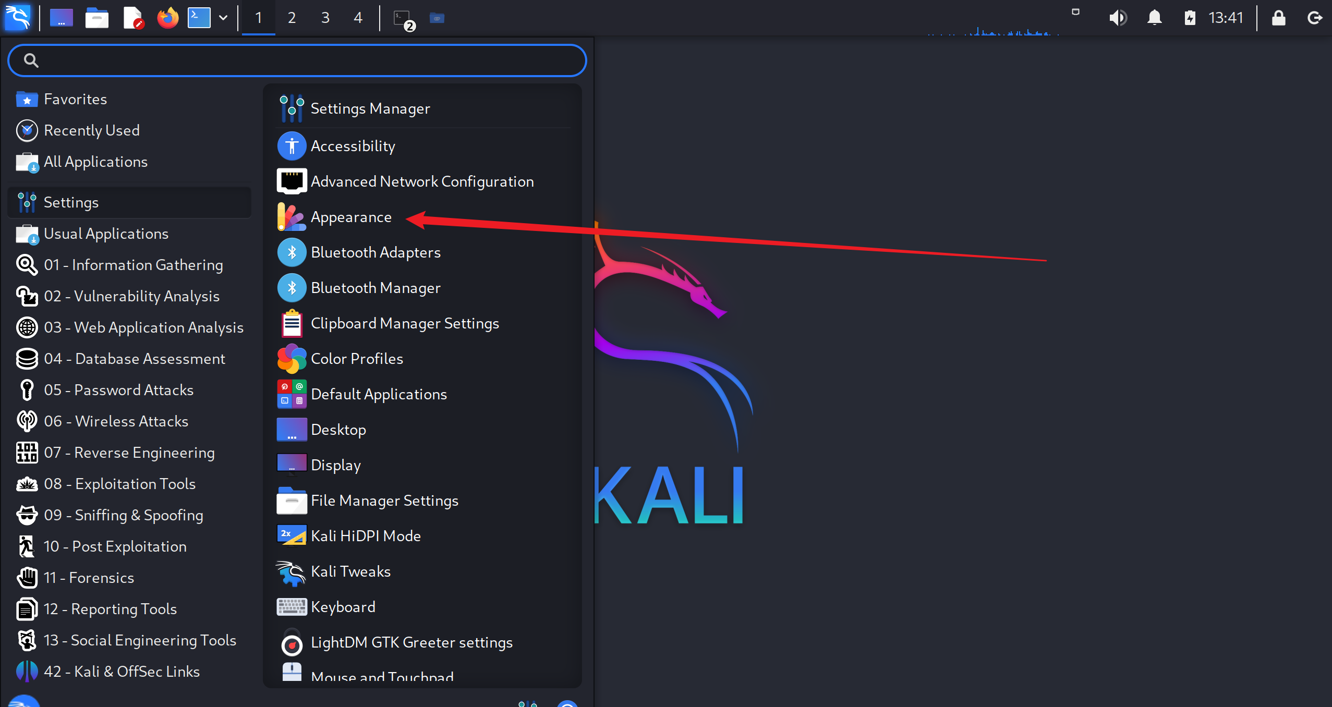Click the battery power manager icon
Image resolution: width=1332 pixels, height=707 pixels.
(x=1190, y=18)
